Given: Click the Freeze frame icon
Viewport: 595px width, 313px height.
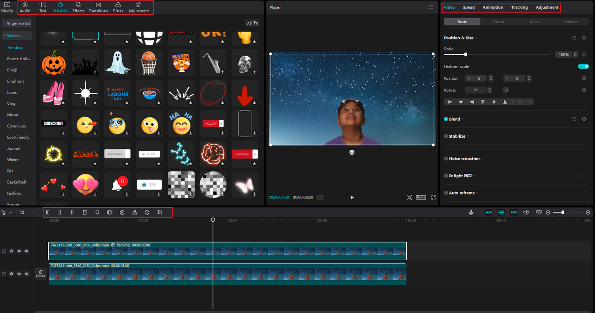Looking at the screenshot, I should 110,212.
